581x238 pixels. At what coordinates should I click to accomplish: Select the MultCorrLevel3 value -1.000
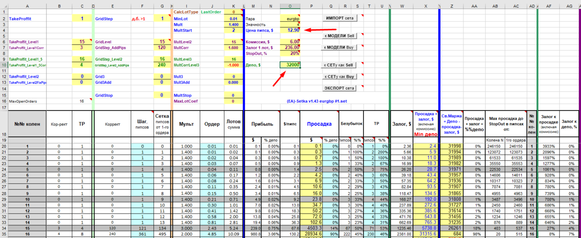tap(233, 65)
